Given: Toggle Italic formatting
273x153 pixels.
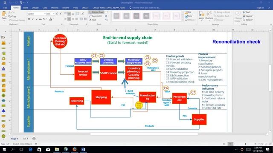Looking at the screenshot, I should pyautogui.click(x=33, y=19).
